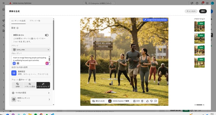Select the first variation thumbnail
The height and width of the screenshot is (115, 216).
click(200, 26)
